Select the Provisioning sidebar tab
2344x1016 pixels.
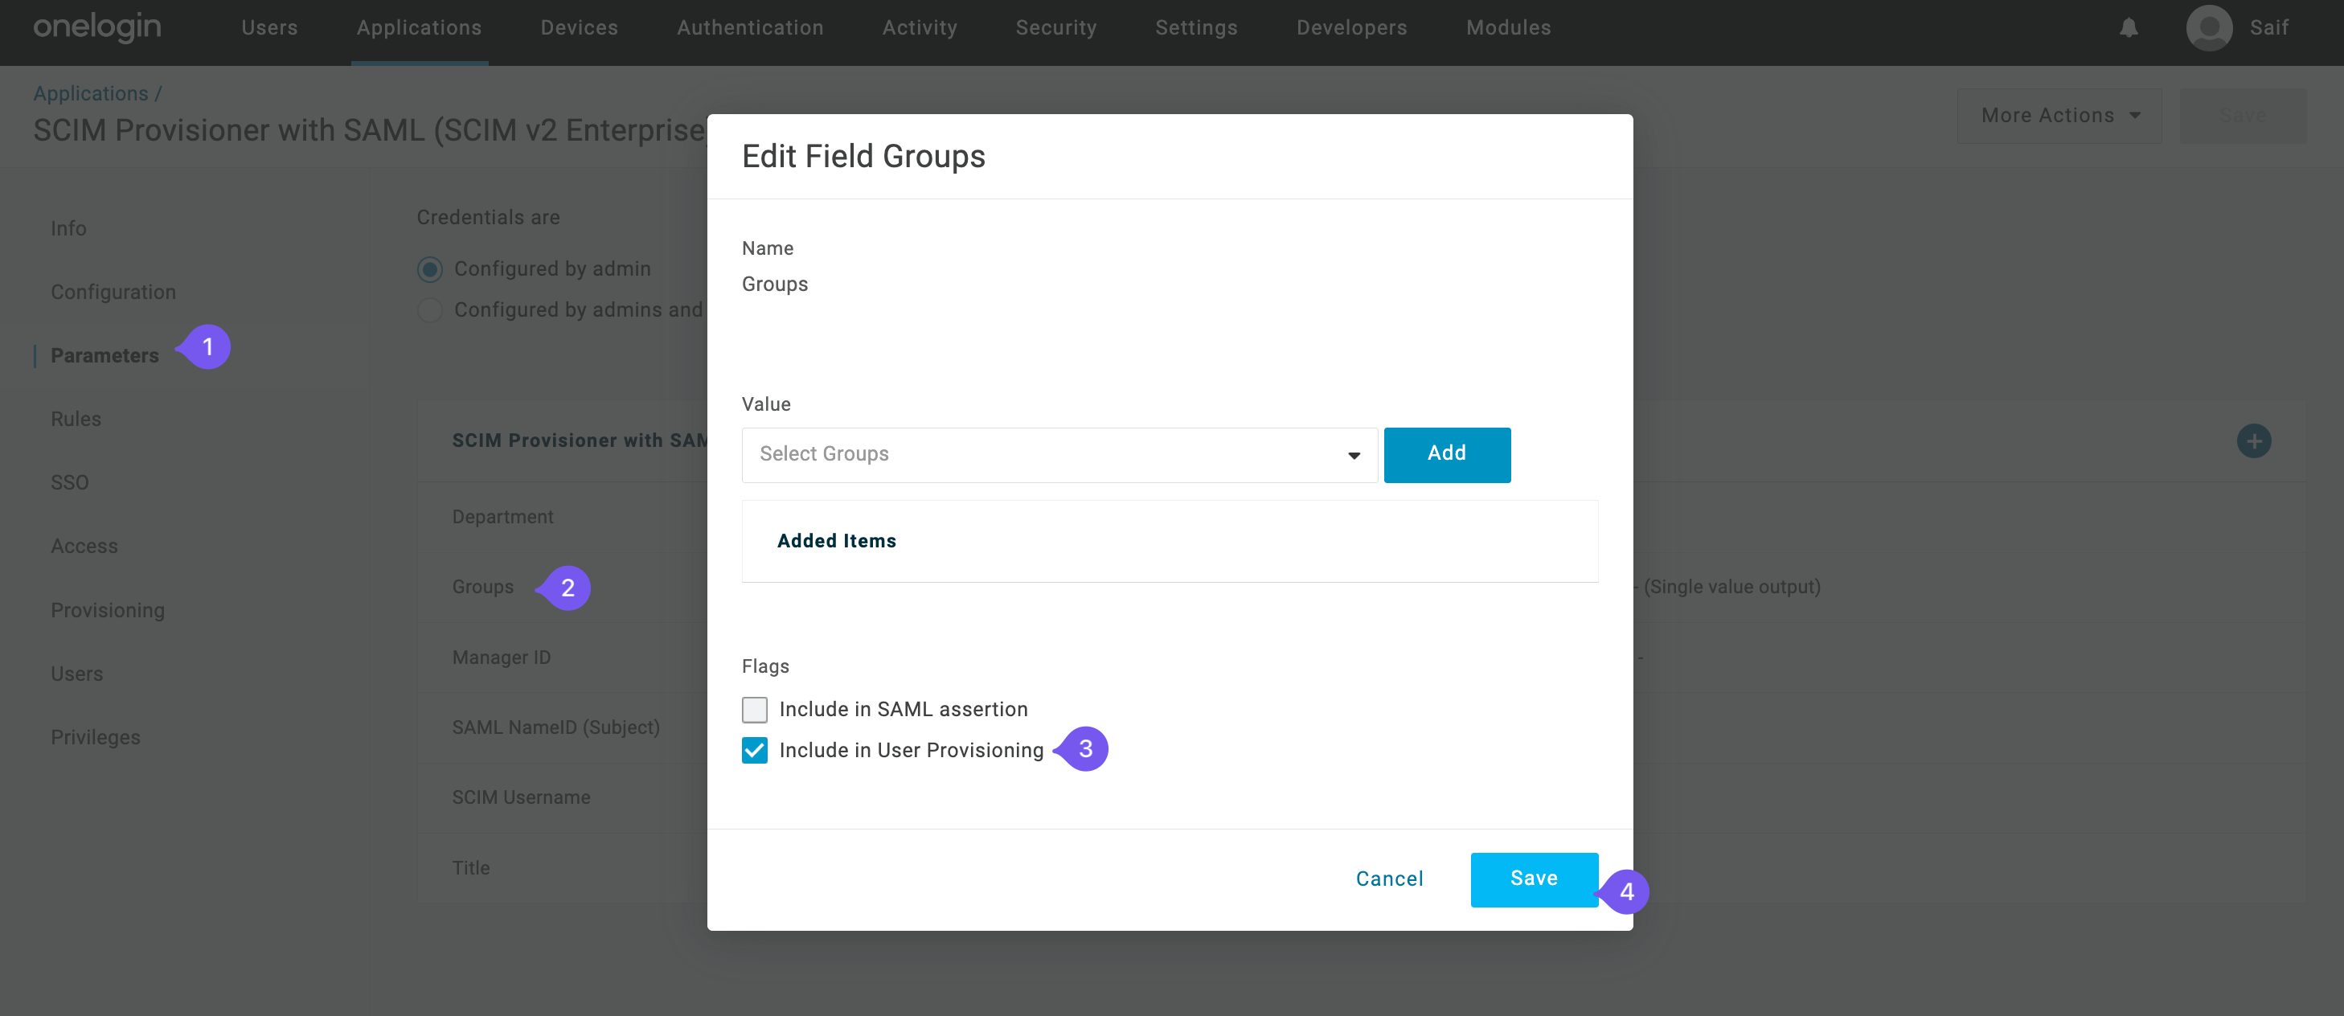click(x=108, y=609)
